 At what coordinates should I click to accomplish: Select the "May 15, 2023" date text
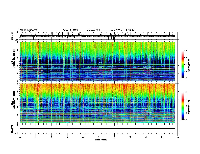coord(70,30)
